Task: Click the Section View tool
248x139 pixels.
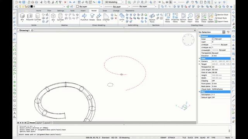Action: click(183, 18)
